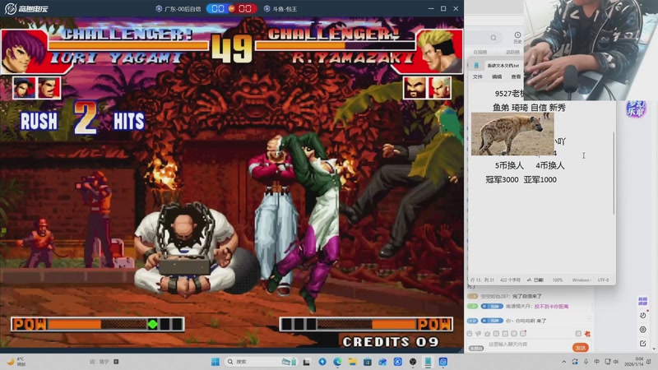Click the pink chat message from 南通慌夫丹
Image resolution: width=658 pixels, height=370 pixels.
tap(551, 307)
